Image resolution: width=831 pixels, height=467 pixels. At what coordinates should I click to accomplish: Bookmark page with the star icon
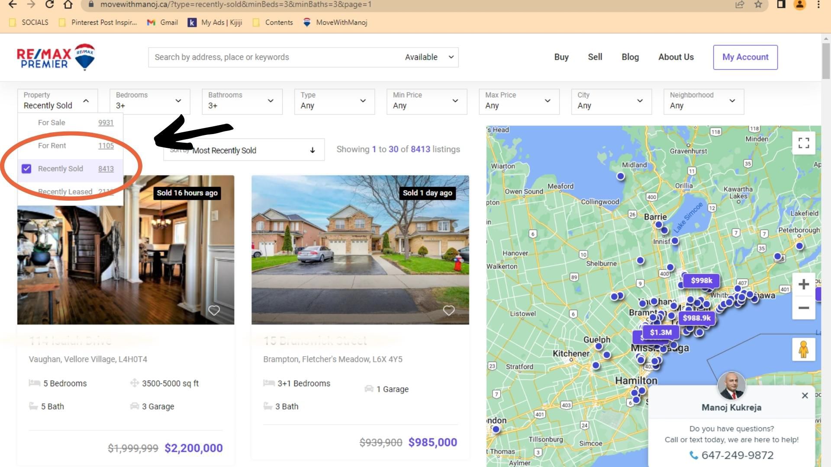(x=758, y=4)
